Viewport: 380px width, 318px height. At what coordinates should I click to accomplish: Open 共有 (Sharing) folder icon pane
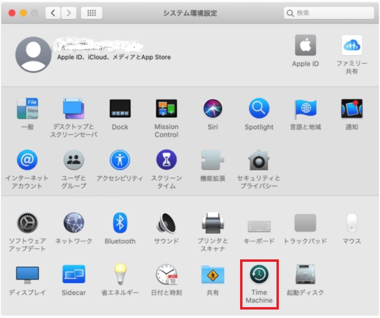[213, 274]
